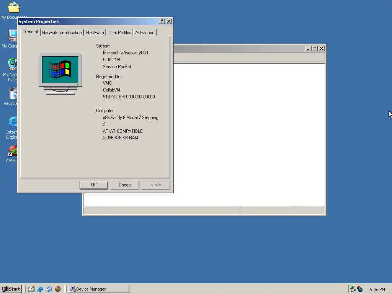
Task: Activate Device Manager taskbar button
Action: click(99, 289)
